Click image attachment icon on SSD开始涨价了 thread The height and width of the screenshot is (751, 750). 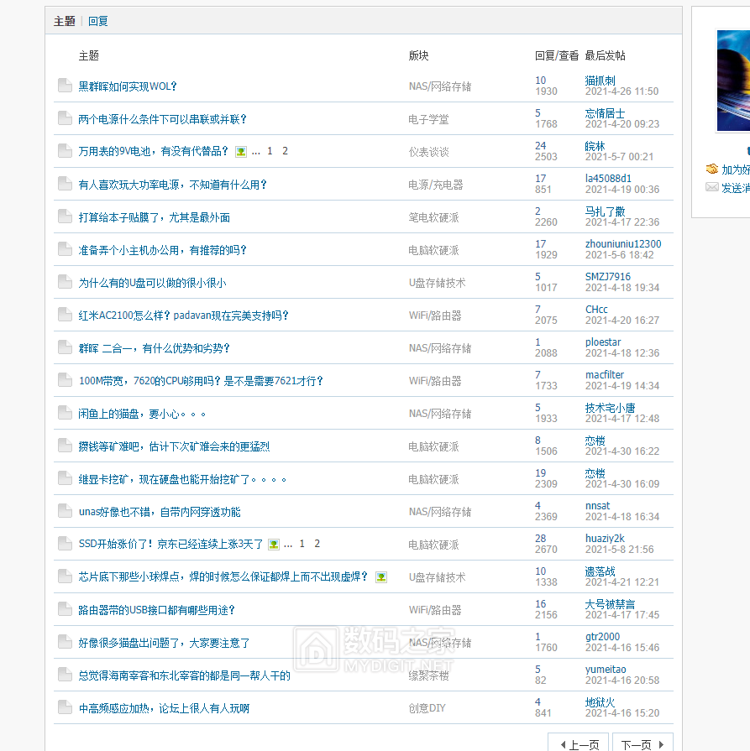pos(273,545)
